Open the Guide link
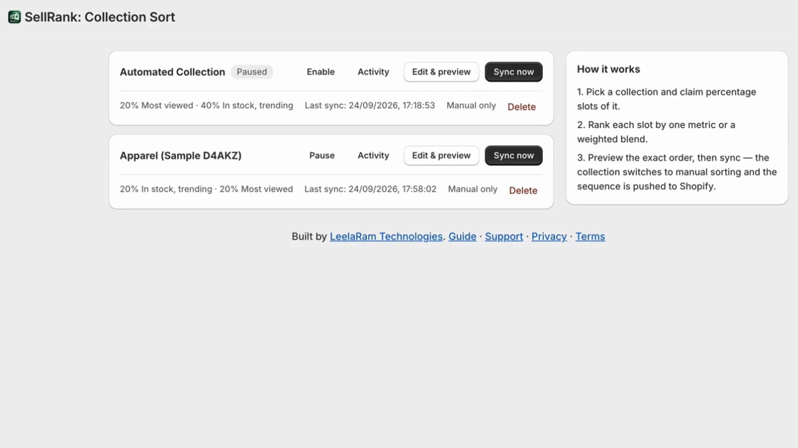Viewport: 798px width, 448px height. pyautogui.click(x=462, y=236)
